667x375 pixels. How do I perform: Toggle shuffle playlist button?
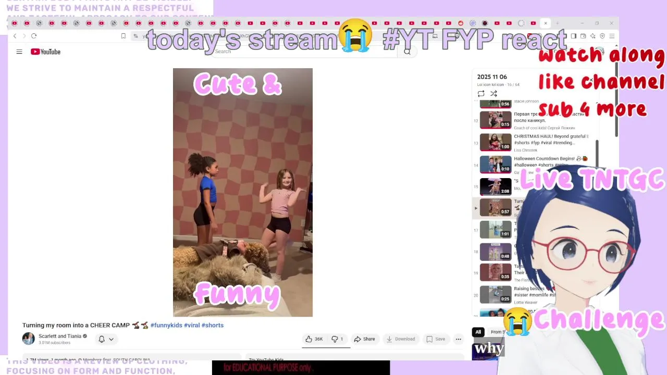(x=493, y=94)
